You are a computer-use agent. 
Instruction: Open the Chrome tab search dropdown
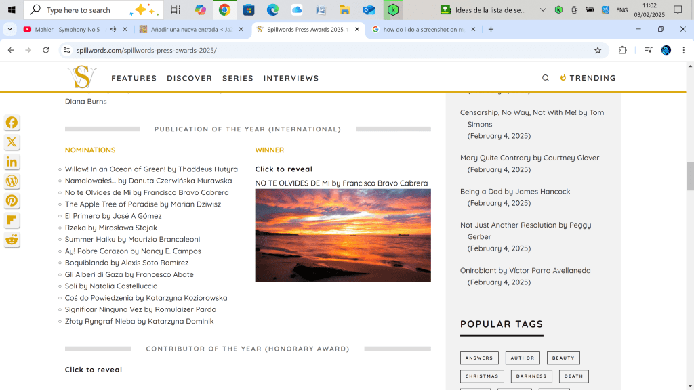coord(9,29)
